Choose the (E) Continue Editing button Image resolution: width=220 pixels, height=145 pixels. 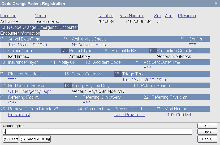point(35,139)
